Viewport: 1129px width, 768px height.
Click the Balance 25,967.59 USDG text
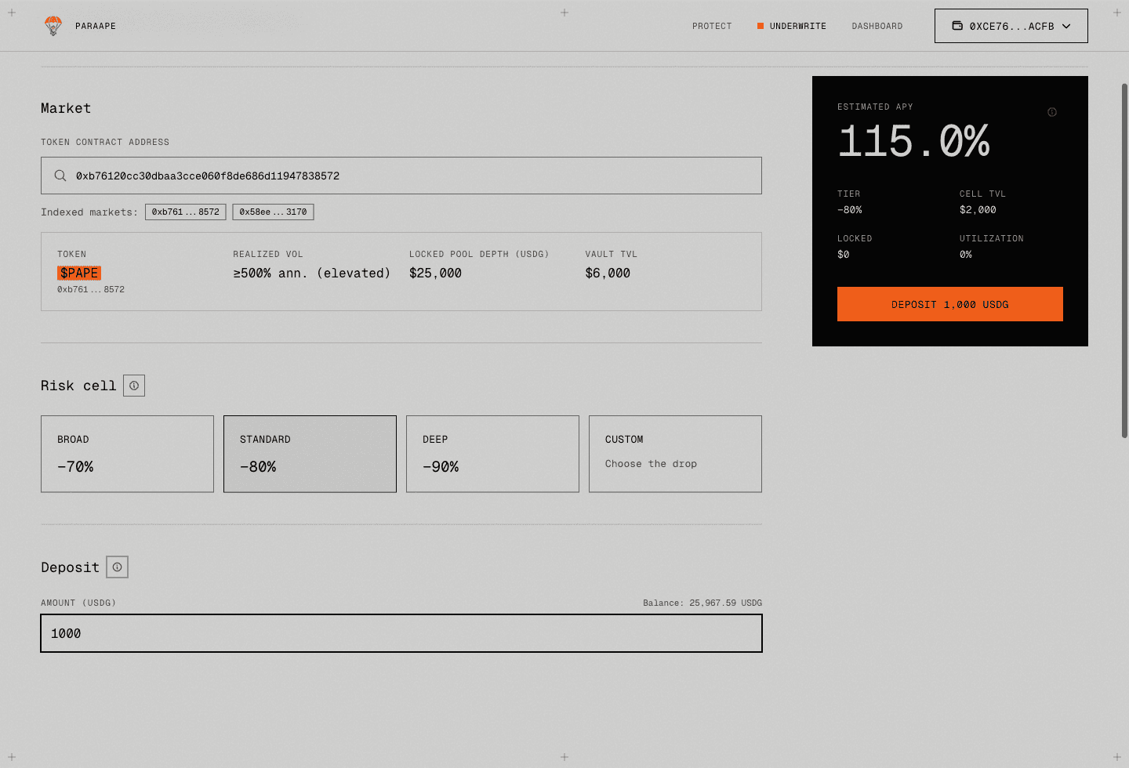(702, 603)
